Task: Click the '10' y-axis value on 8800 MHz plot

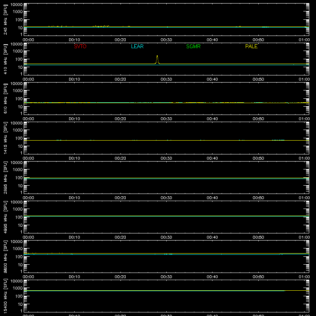Action: pos(20,265)
